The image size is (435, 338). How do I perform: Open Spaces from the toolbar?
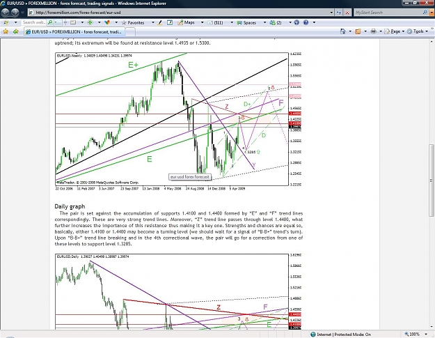pos(246,22)
